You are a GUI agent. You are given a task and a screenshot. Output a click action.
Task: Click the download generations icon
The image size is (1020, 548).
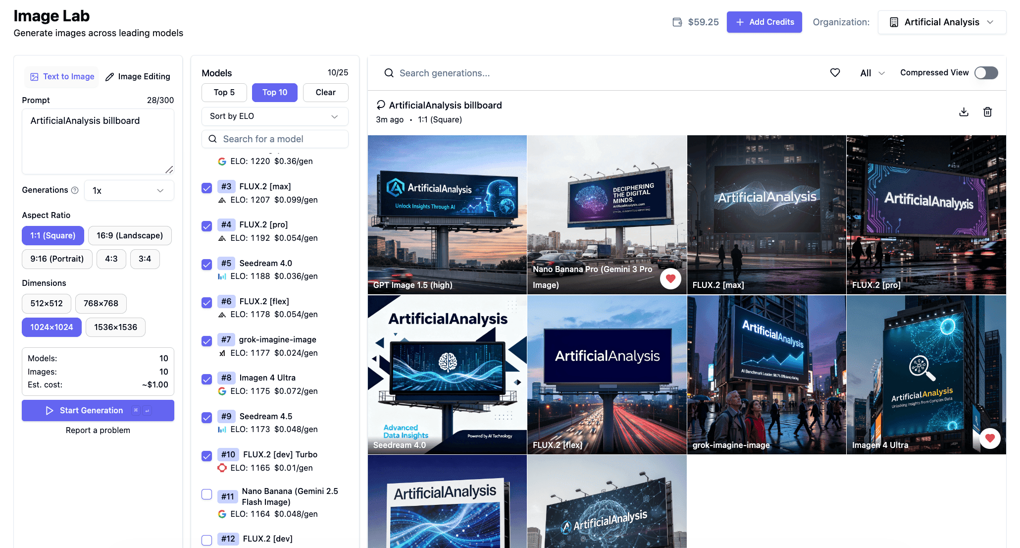click(964, 112)
